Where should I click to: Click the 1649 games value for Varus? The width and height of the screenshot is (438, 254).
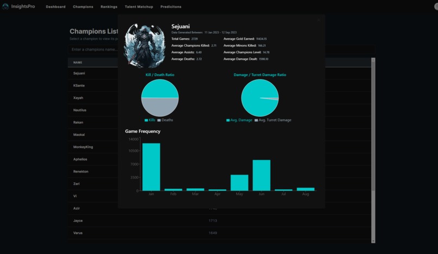point(212,233)
